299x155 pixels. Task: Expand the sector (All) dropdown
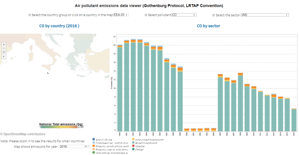[264, 15]
